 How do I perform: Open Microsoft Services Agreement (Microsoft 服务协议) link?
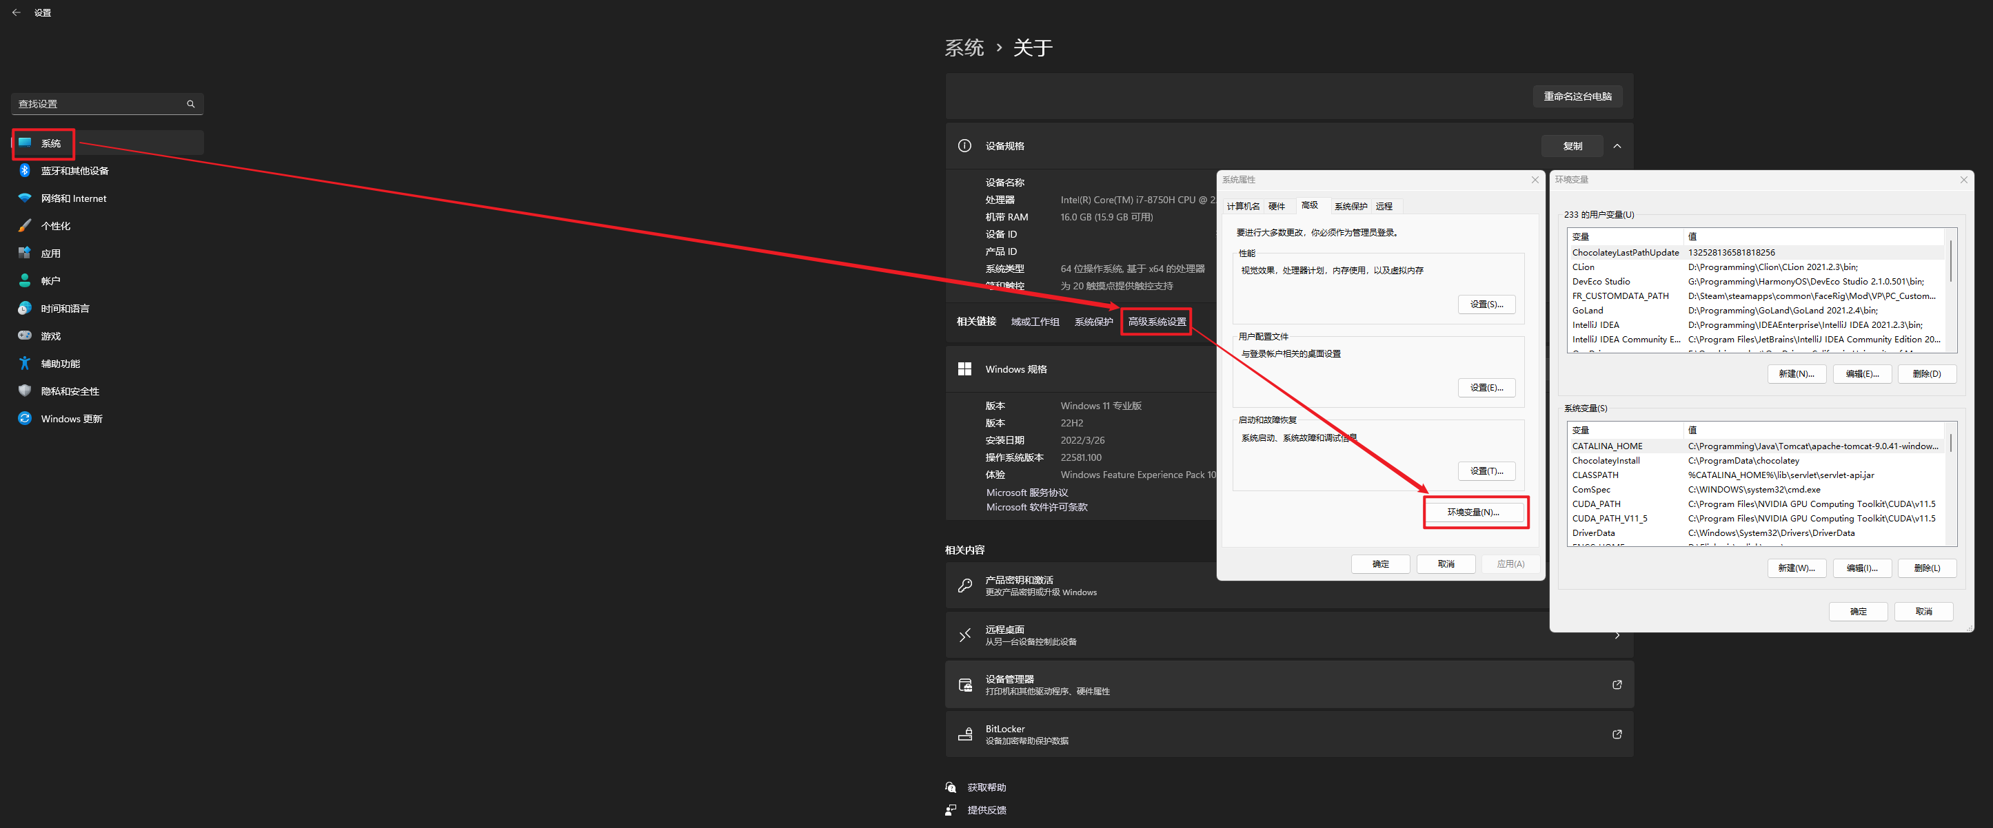tap(1026, 493)
